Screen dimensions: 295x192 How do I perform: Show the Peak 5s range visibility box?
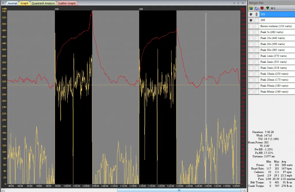(x=251, y=32)
